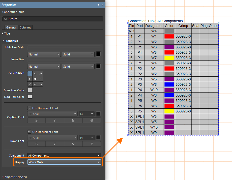The height and width of the screenshot is (180, 232).
Task: Open the Component dropdown showing All Components
Action: click(x=64, y=156)
